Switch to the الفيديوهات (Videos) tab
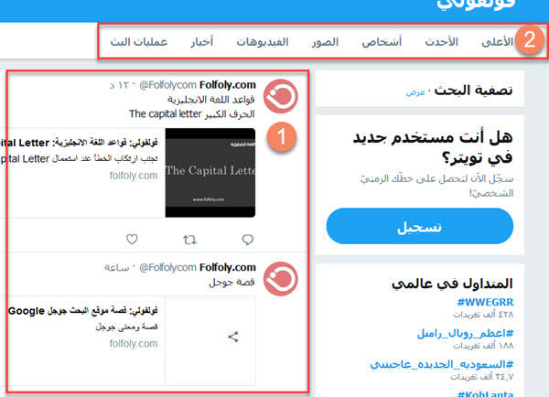This screenshot has width=549, height=397. pyautogui.click(x=263, y=42)
